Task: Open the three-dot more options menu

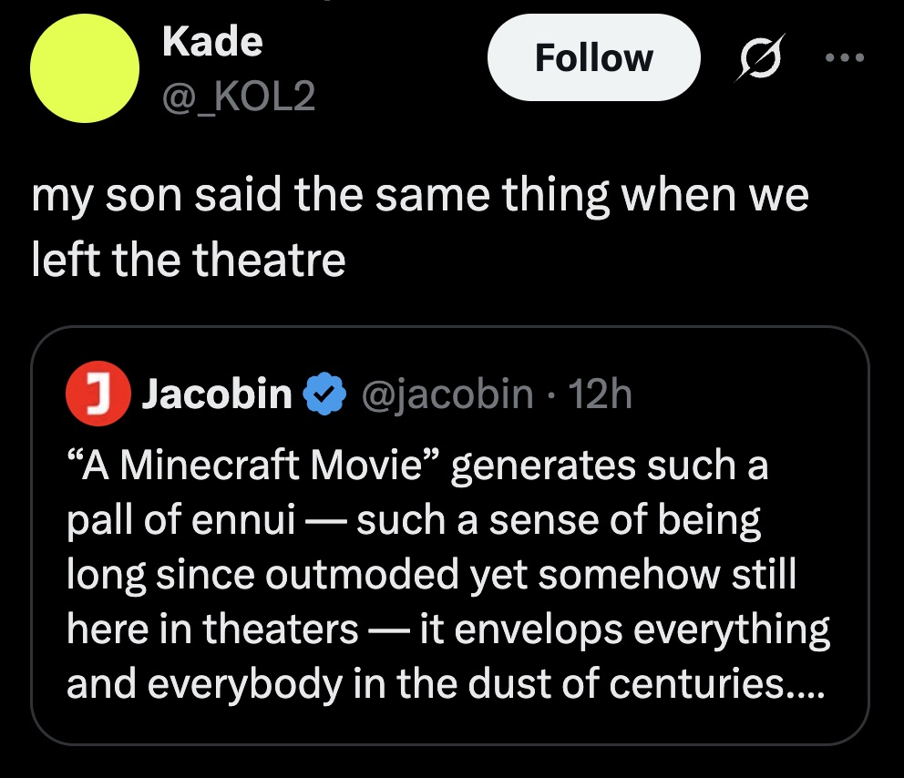Action: click(x=841, y=56)
